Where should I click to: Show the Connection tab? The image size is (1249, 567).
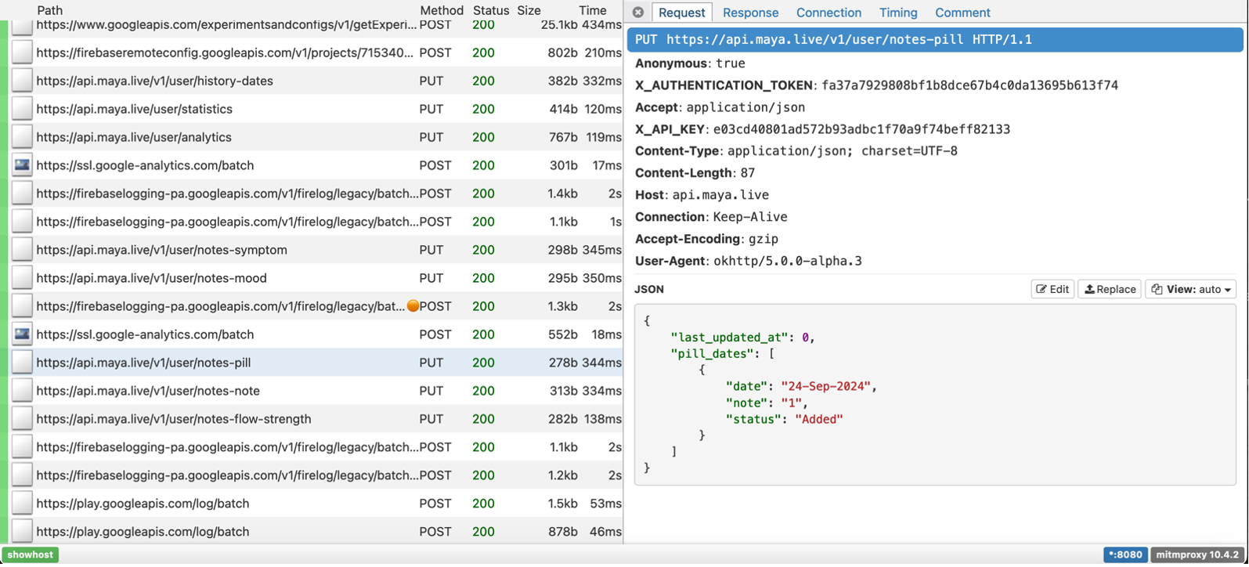tap(828, 13)
